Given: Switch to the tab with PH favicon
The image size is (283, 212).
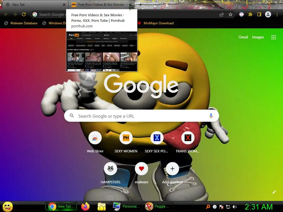Looking at the screenshot, I should [x=101, y=5].
